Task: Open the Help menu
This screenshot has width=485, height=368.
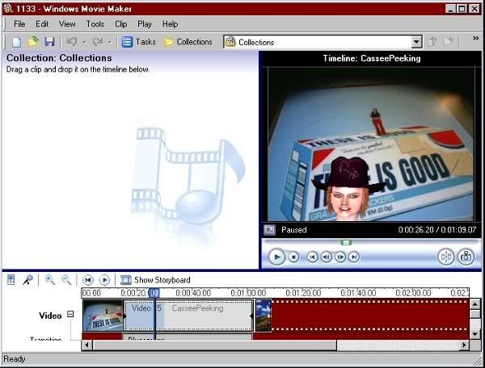Action: pos(170,23)
